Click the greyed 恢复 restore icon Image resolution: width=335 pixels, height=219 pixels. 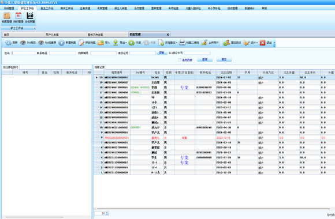[146, 43]
